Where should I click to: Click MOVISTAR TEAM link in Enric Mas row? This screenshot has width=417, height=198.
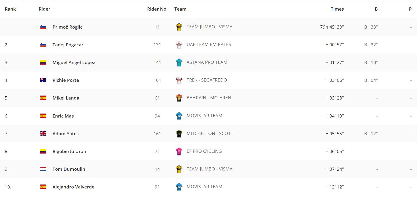[204, 116]
